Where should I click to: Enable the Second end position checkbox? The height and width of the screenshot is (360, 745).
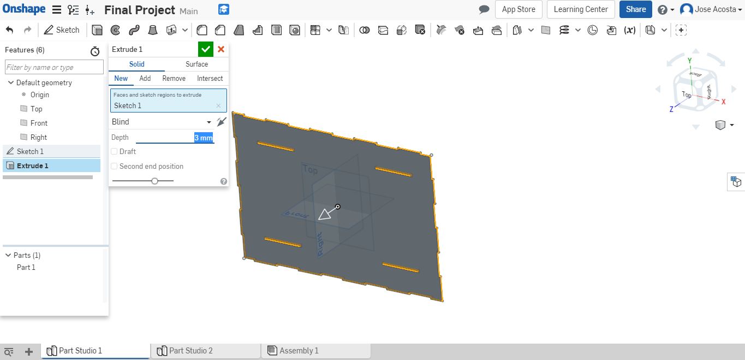click(x=114, y=166)
